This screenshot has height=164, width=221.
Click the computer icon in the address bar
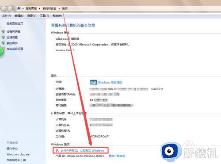click(19, 8)
